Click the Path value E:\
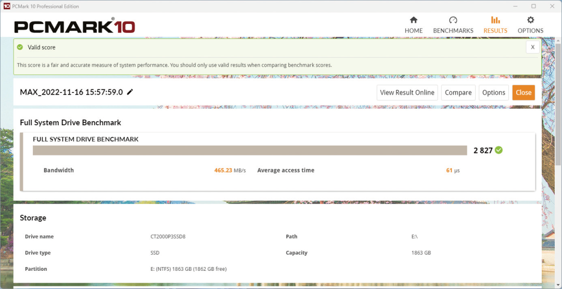This screenshot has width=562, height=289. tap(415, 237)
